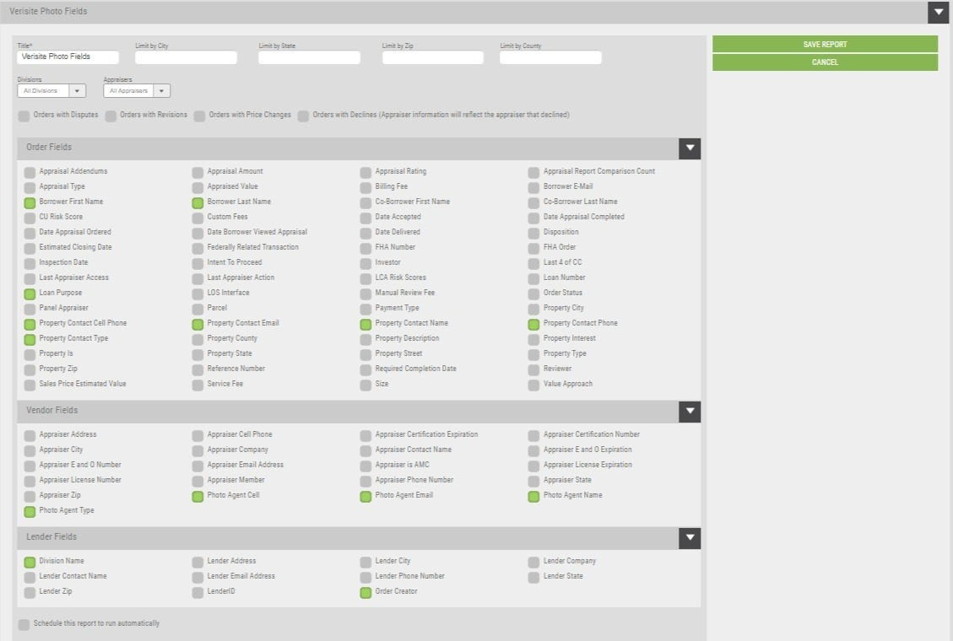Collapse the Vendor Fields section
This screenshot has width=953, height=641.
point(690,412)
